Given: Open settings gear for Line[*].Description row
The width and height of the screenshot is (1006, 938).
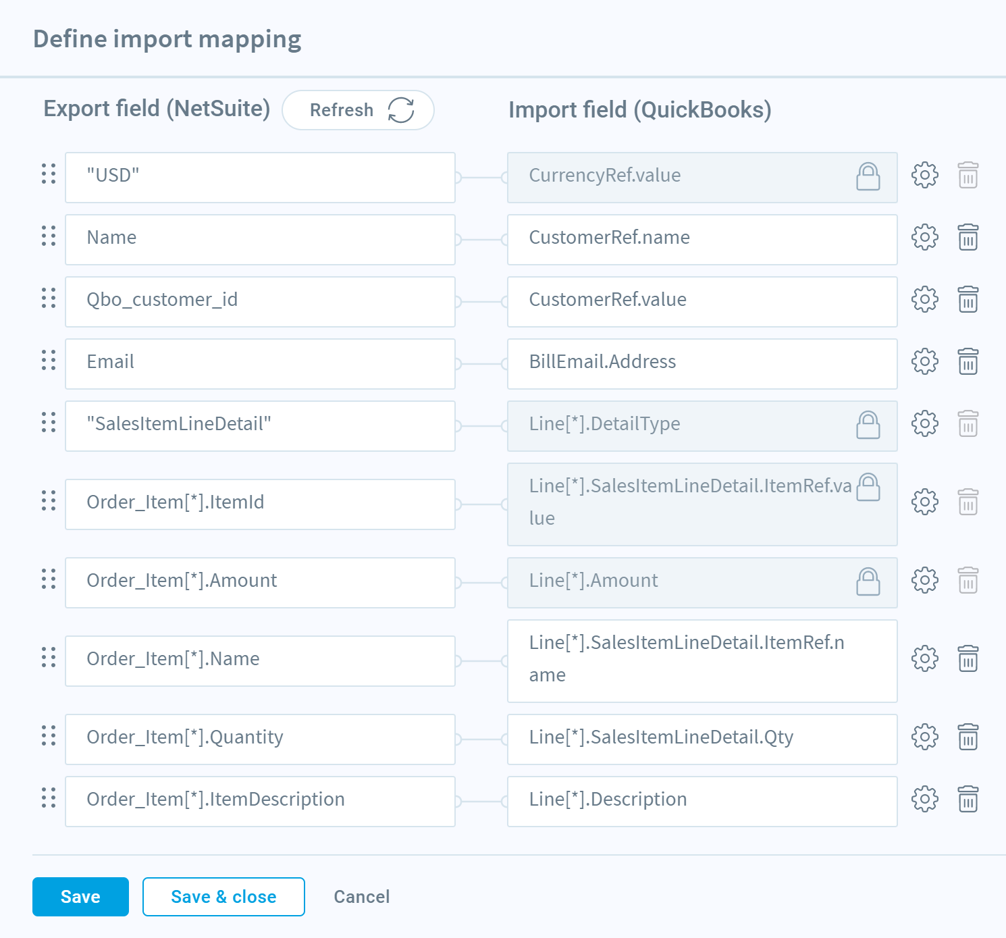Looking at the screenshot, I should pyautogui.click(x=924, y=800).
